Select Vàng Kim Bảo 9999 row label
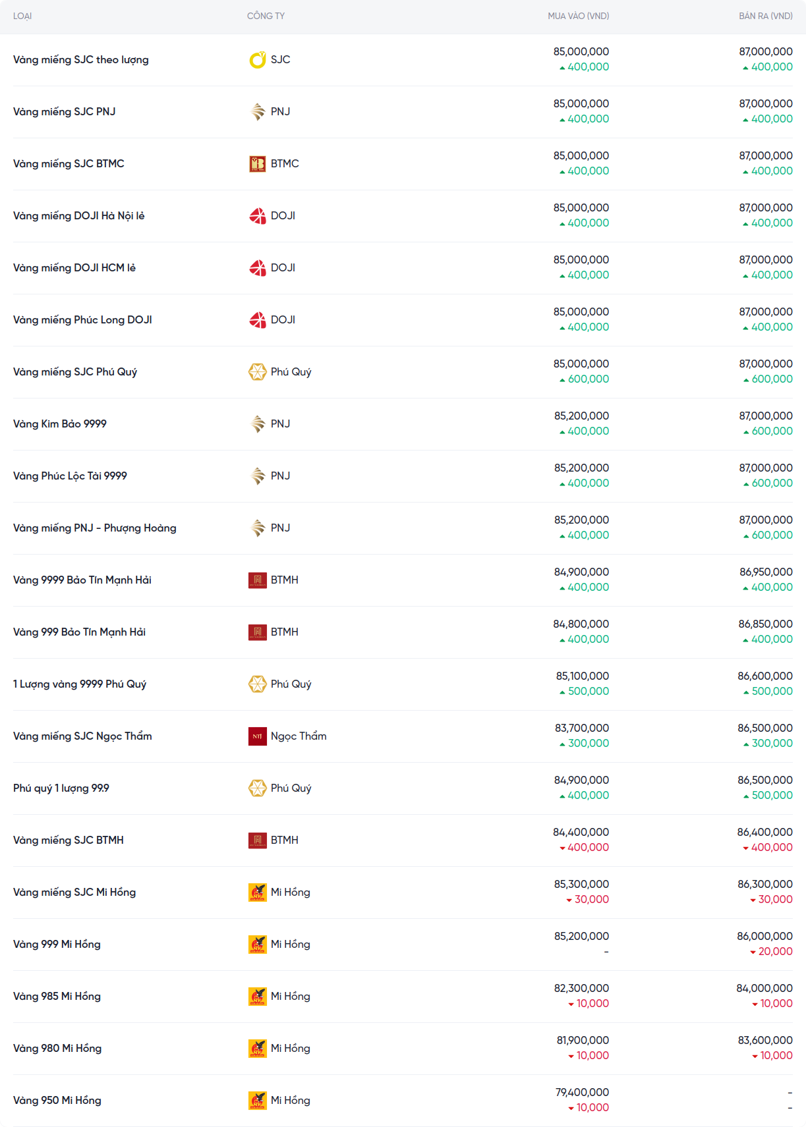806x1127 pixels. 60,424
